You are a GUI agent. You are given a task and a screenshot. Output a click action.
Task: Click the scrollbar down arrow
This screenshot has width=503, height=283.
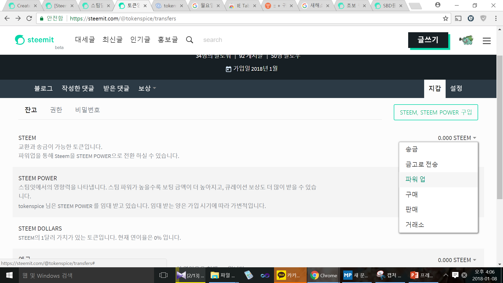500,264
